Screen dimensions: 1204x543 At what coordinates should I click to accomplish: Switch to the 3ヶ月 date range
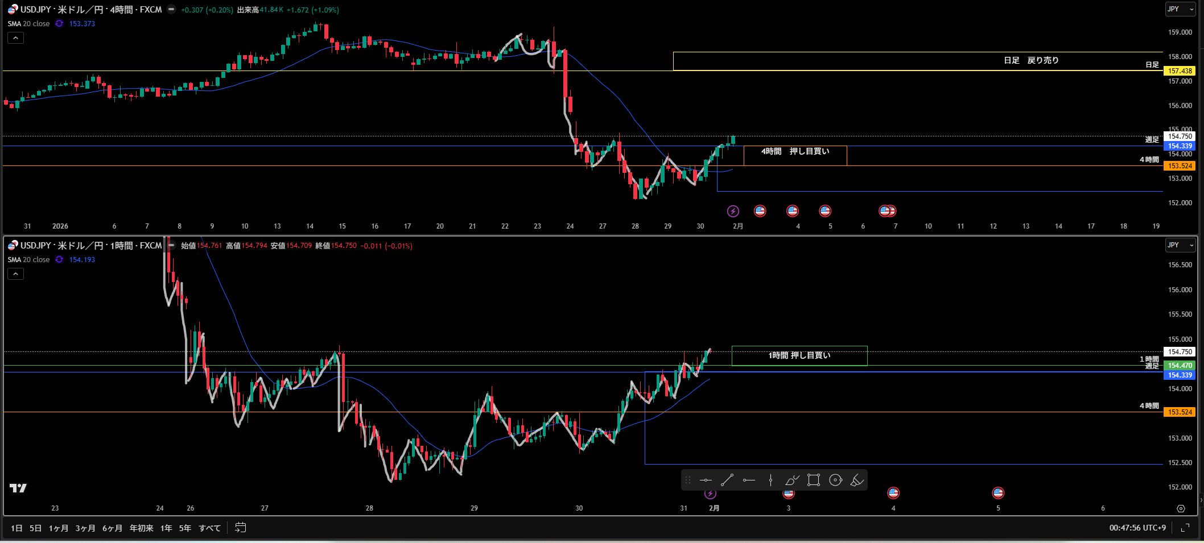(x=85, y=528)
